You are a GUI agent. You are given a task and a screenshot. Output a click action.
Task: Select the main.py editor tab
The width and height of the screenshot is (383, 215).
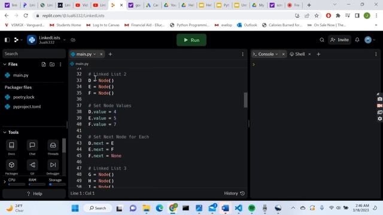(x=83, y=54)
